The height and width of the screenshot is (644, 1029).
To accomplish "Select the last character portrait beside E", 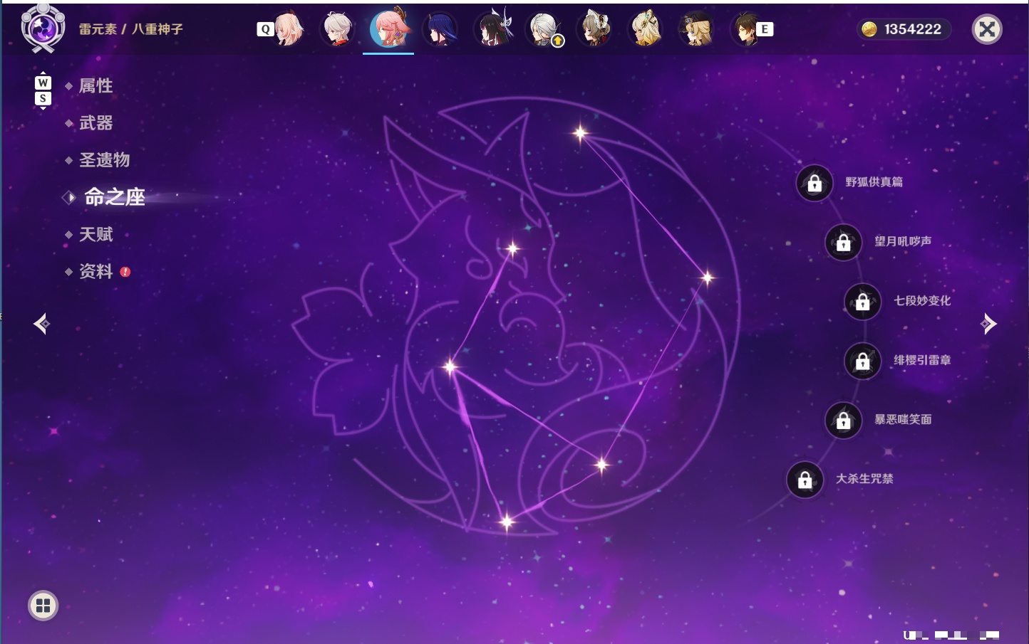I will click(745, 29).
